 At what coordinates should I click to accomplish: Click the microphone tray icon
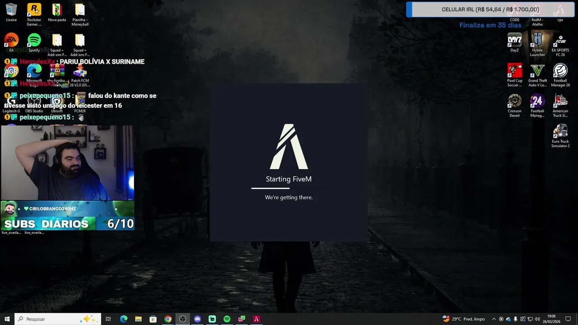click(515, 319)
